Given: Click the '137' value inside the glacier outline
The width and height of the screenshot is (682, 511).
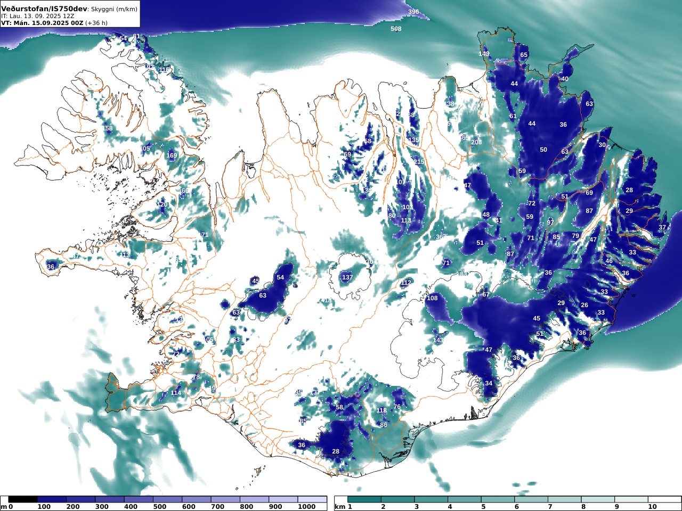Looking at the screenshot, I should tap(347, 278).
